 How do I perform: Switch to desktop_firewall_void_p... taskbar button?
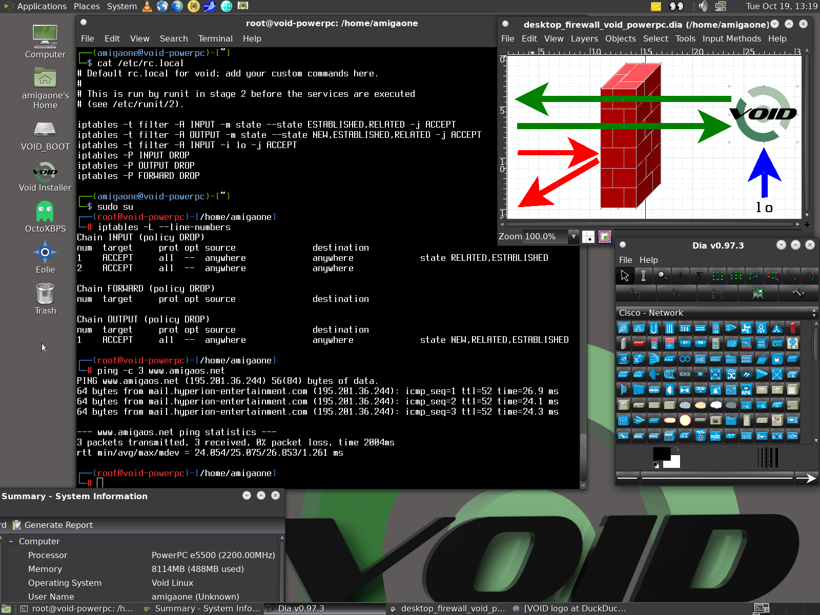pyautogui.click(x=447, y=608)
